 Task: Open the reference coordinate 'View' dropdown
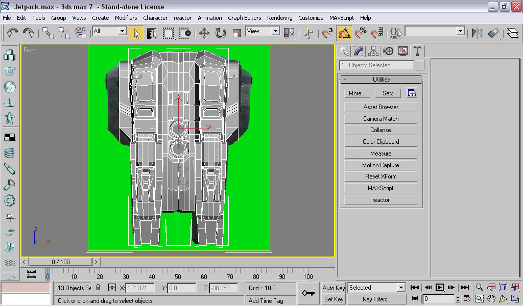coord(275,32)
